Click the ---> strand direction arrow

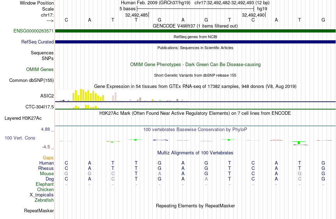pos(50,20)
